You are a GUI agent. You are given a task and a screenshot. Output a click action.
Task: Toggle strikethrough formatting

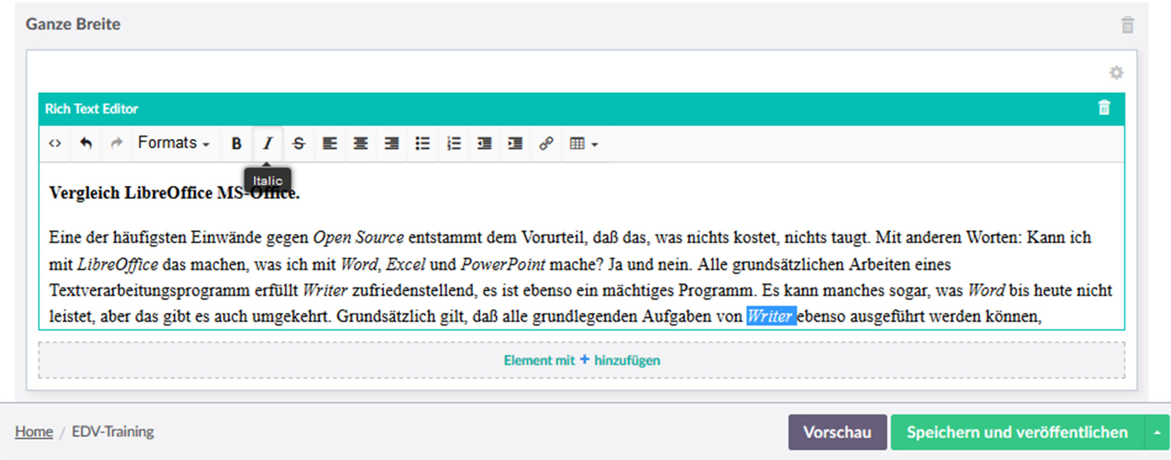tap(299, 144)
